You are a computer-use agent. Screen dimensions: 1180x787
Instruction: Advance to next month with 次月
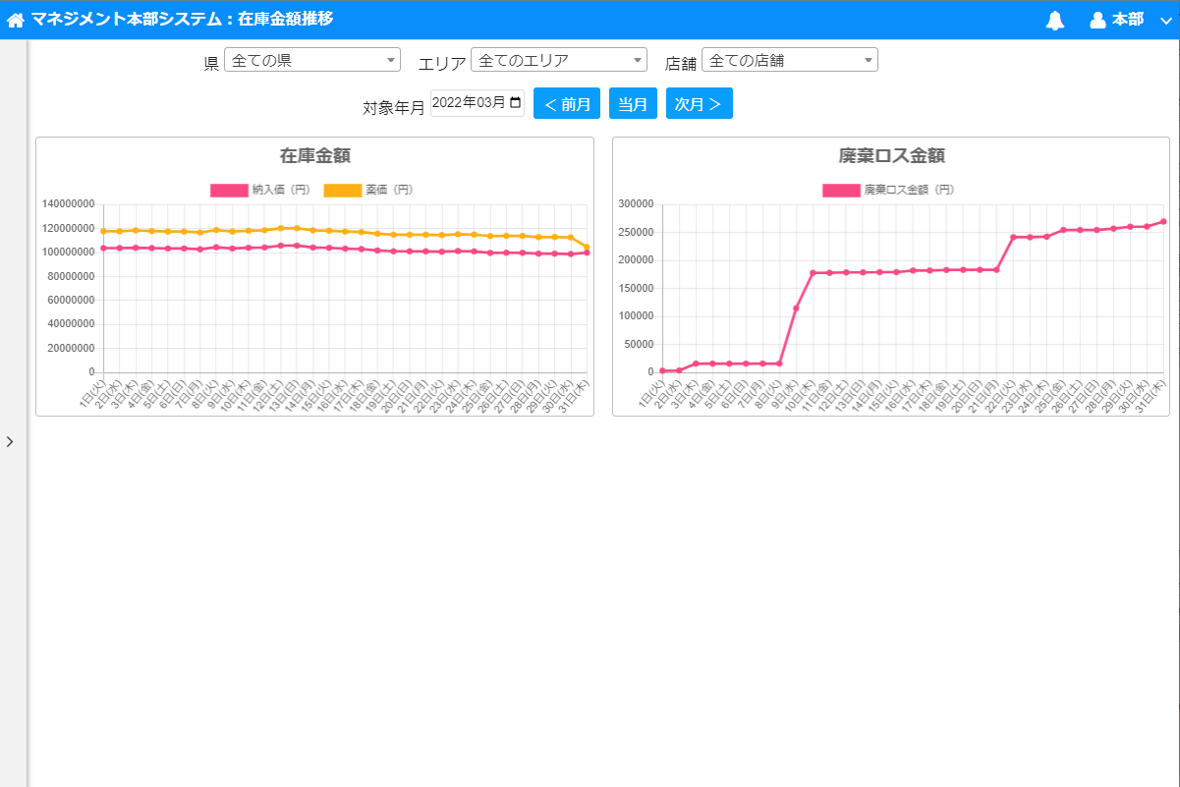point(699,104)
